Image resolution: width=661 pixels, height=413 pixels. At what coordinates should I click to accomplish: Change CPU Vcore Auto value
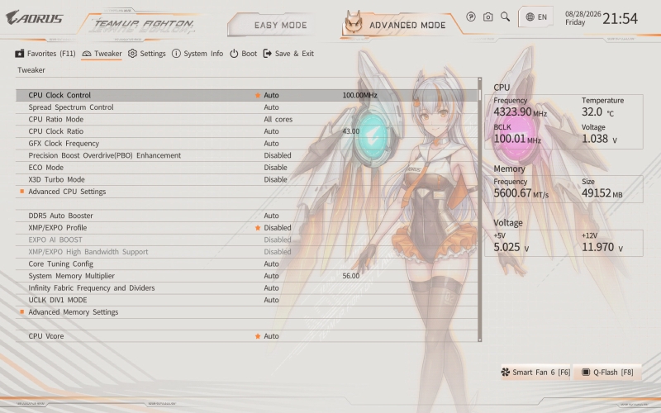(x=272, y=336)
